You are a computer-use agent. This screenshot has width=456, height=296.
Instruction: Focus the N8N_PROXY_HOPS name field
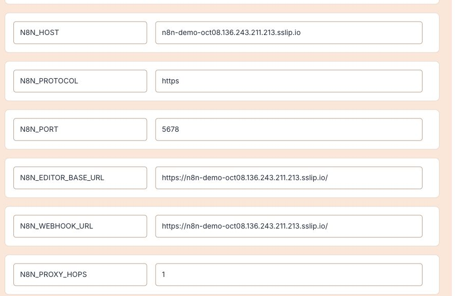click(x=80, y=274)
